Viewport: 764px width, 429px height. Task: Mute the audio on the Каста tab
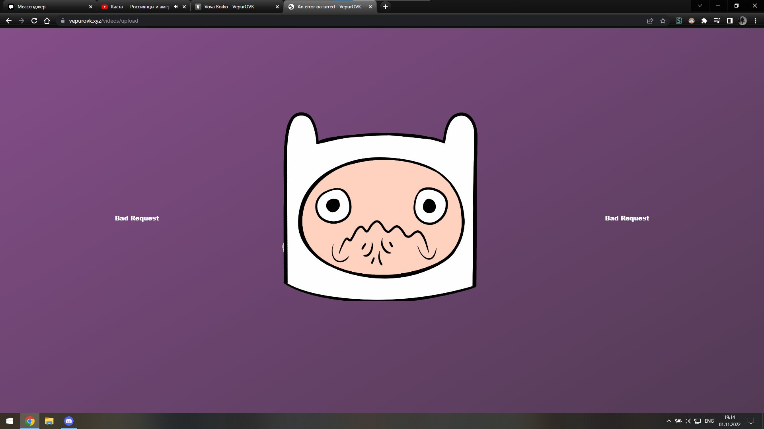pyautogui.click(x=175, y=7)
